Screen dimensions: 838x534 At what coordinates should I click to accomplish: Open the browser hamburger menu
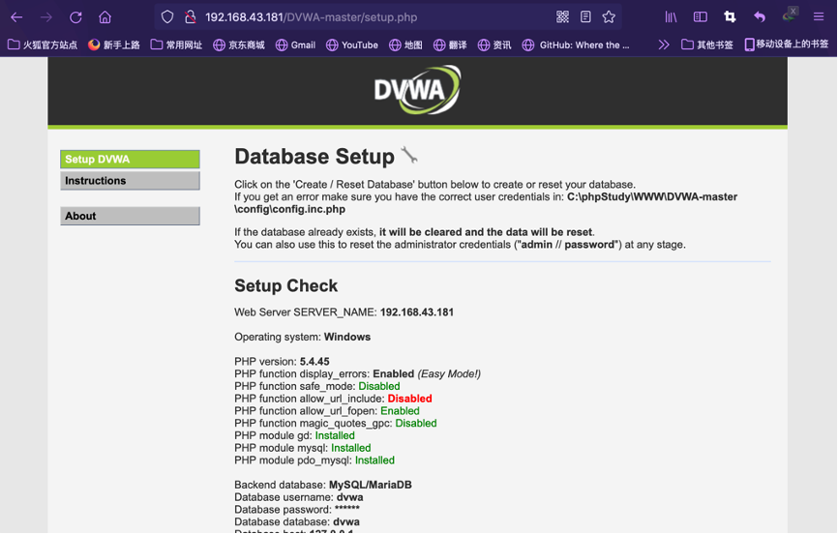coord(819,17)
